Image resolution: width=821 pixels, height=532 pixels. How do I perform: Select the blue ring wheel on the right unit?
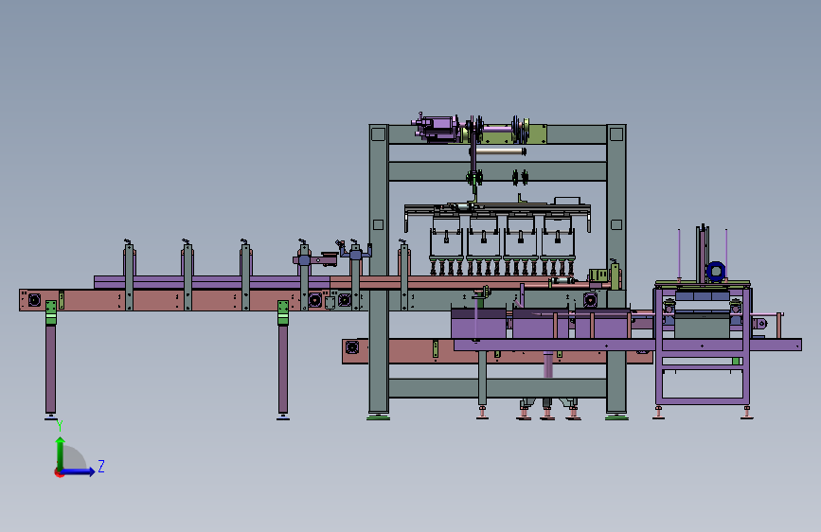(716, 272)
